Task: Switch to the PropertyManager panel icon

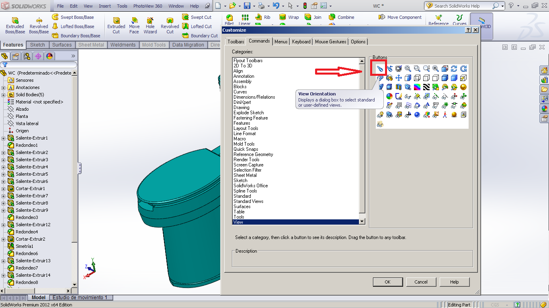Action: (x=16, y=56)
